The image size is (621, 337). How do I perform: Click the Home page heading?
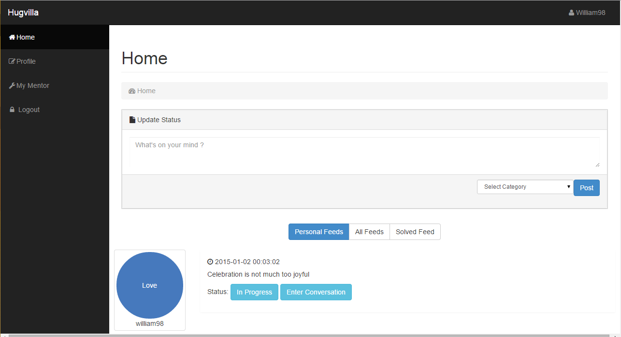pyautogui.click(x=144, y=58)
